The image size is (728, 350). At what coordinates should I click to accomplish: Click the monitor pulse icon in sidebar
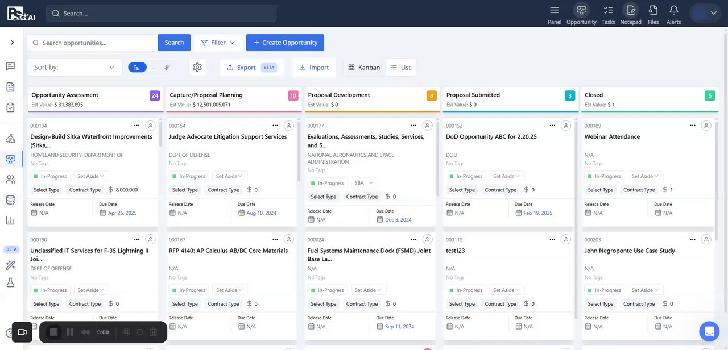[x=10, y=159]
